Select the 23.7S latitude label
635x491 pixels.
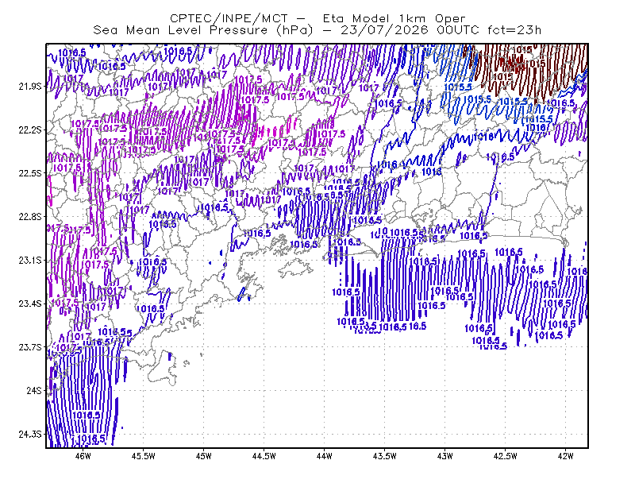(30, 347)
